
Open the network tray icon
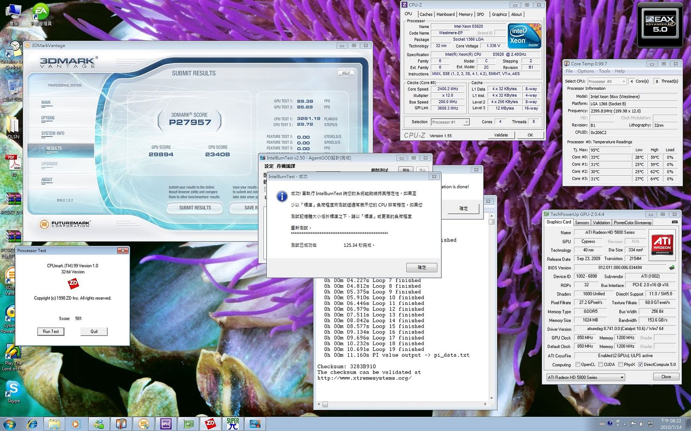(651, 424)
